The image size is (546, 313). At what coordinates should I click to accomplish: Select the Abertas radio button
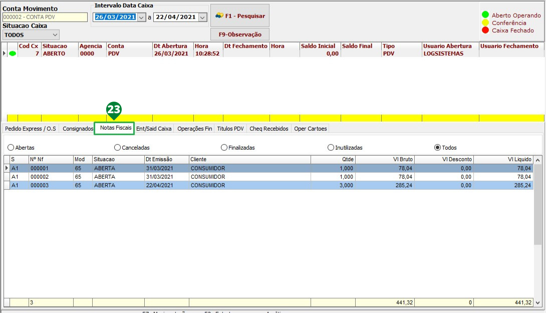point(11,148)
